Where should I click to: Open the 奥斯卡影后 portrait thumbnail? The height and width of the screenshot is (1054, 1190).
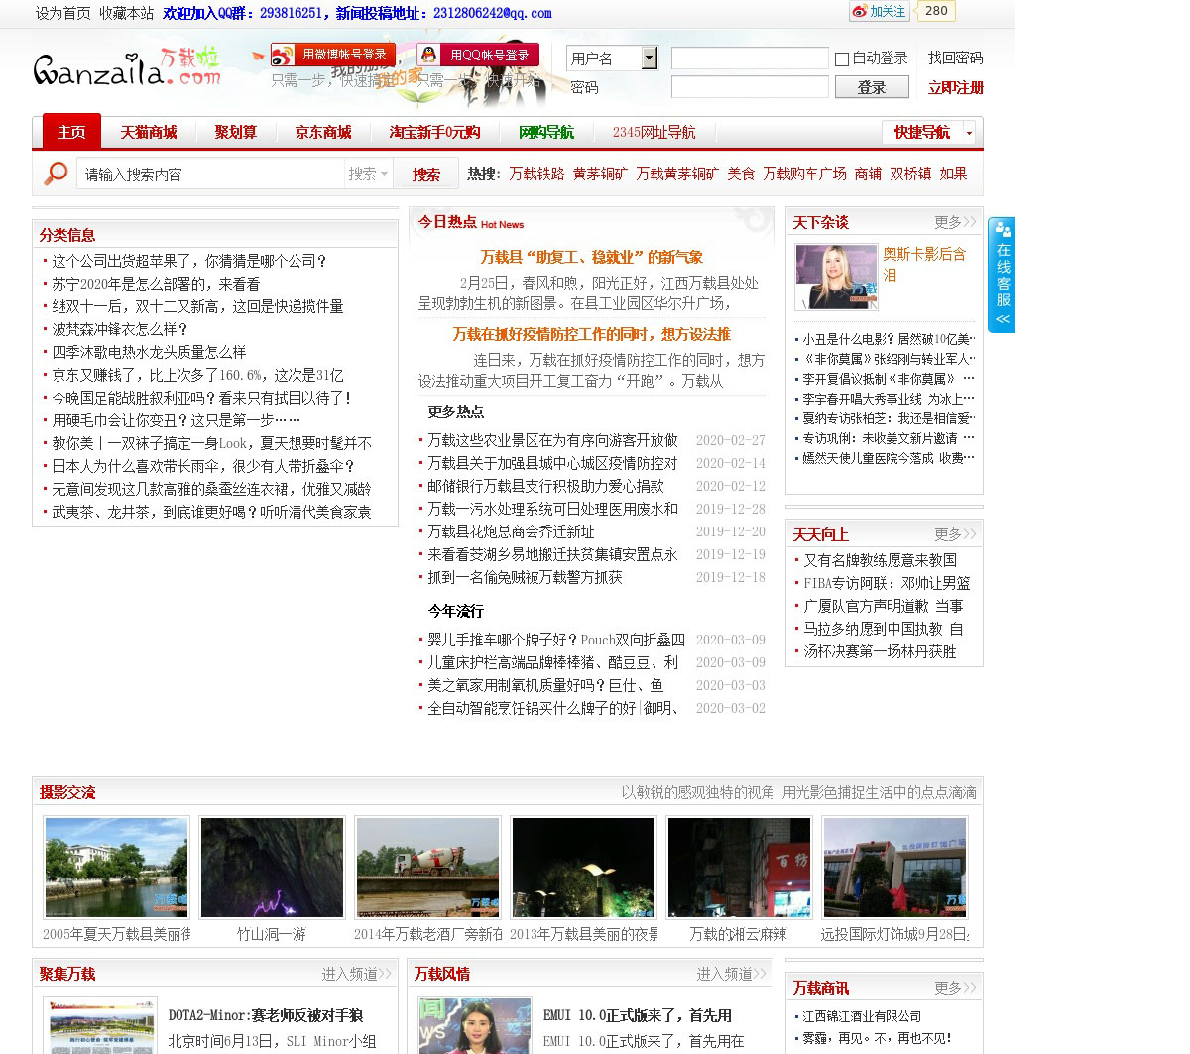836,277
